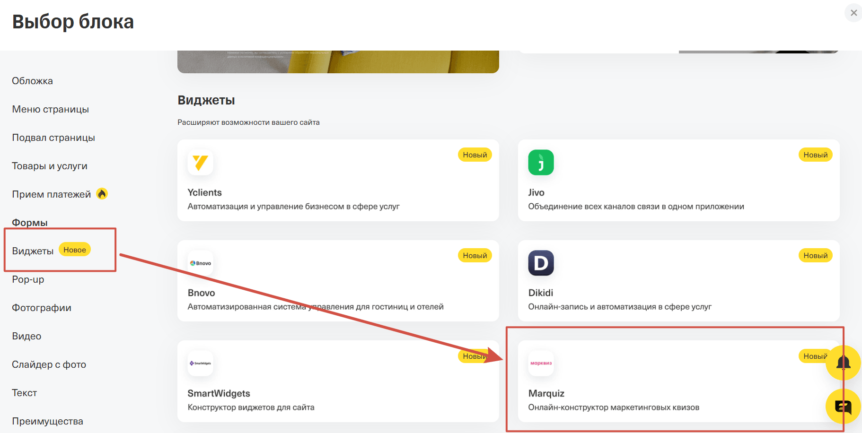Choose the Marquiz widget title
Screen dimensions: 862x433
pos(546,393)
